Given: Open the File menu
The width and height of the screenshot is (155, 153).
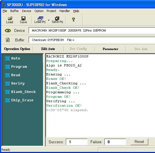Looking at the screenshot, I should tap(5, 11).
